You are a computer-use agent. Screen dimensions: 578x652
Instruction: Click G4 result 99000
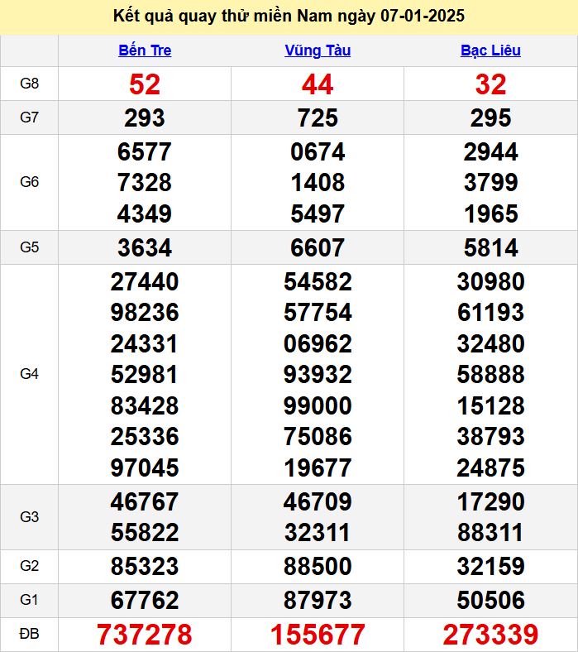[x=318, y=405]
